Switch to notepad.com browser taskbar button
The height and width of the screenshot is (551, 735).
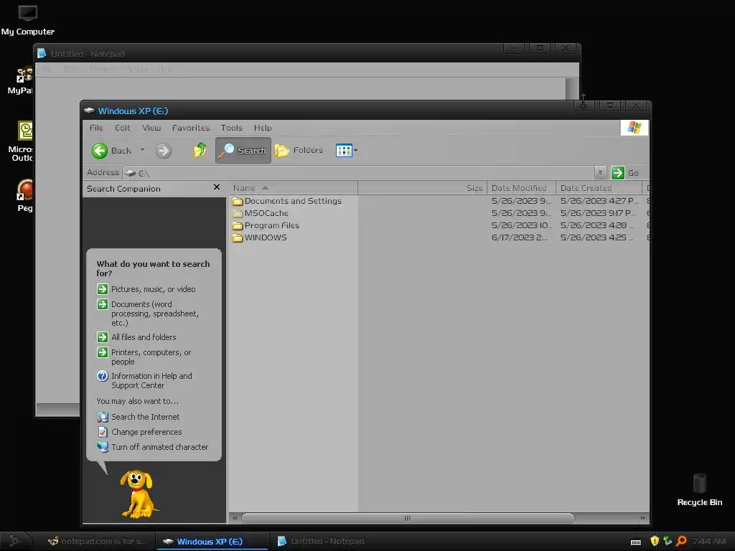point(98,541)
